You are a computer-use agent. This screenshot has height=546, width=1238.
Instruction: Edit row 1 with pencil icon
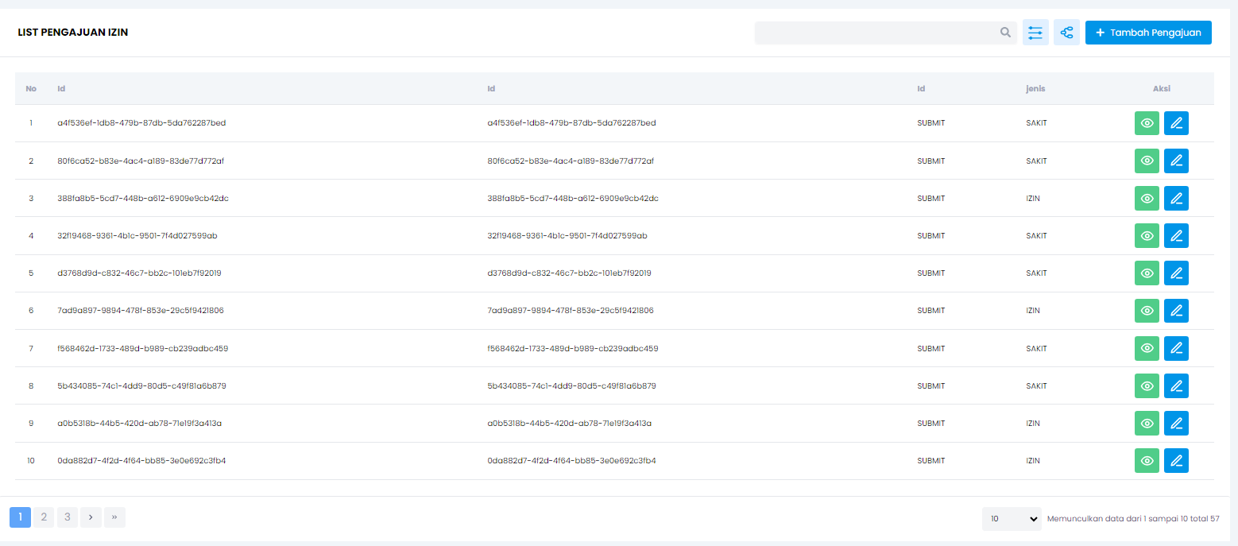(1176, 123)
